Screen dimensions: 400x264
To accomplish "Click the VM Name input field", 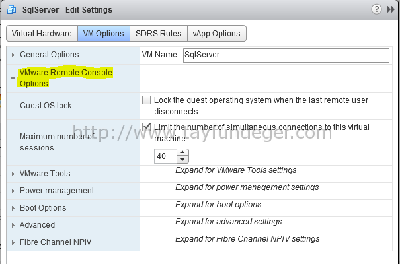I will coord(286,55).
